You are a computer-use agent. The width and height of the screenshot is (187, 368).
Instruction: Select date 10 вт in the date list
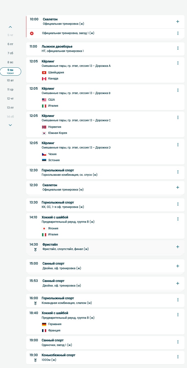pyautogui.click(x=10, y=80)
